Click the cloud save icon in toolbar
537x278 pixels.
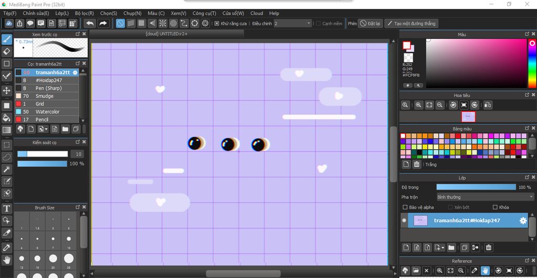click(x=8, y=23)
